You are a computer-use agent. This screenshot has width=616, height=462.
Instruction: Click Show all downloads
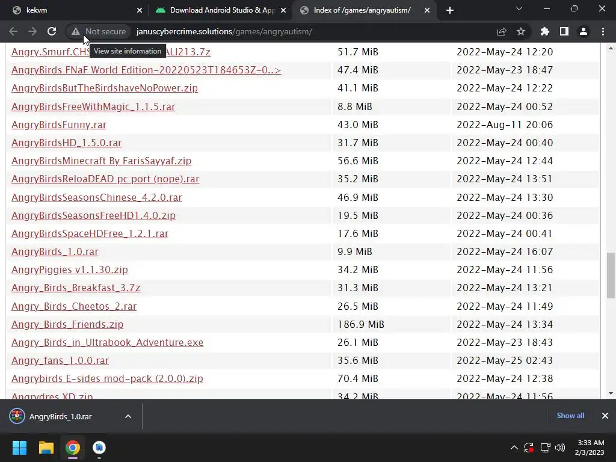(x=570, y=416)
